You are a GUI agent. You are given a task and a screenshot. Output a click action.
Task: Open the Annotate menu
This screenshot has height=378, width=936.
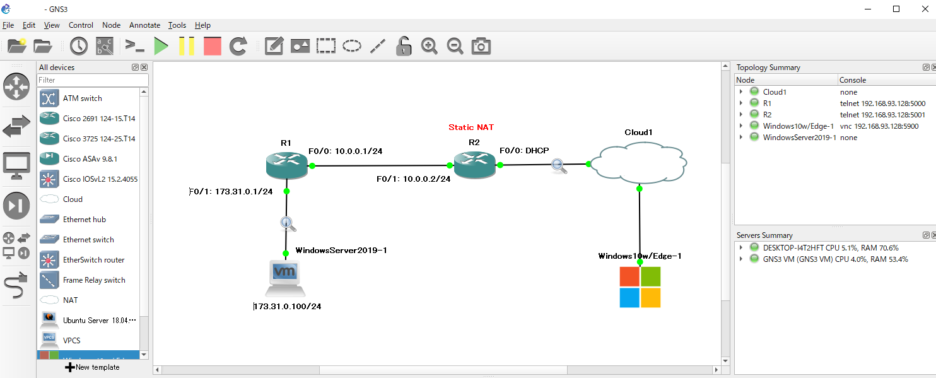(144, 25)
